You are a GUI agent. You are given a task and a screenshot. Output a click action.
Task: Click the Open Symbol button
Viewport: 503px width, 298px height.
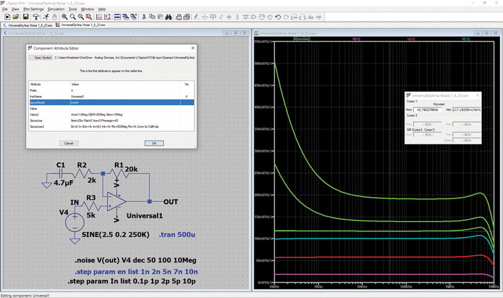[x=40, y=57]
